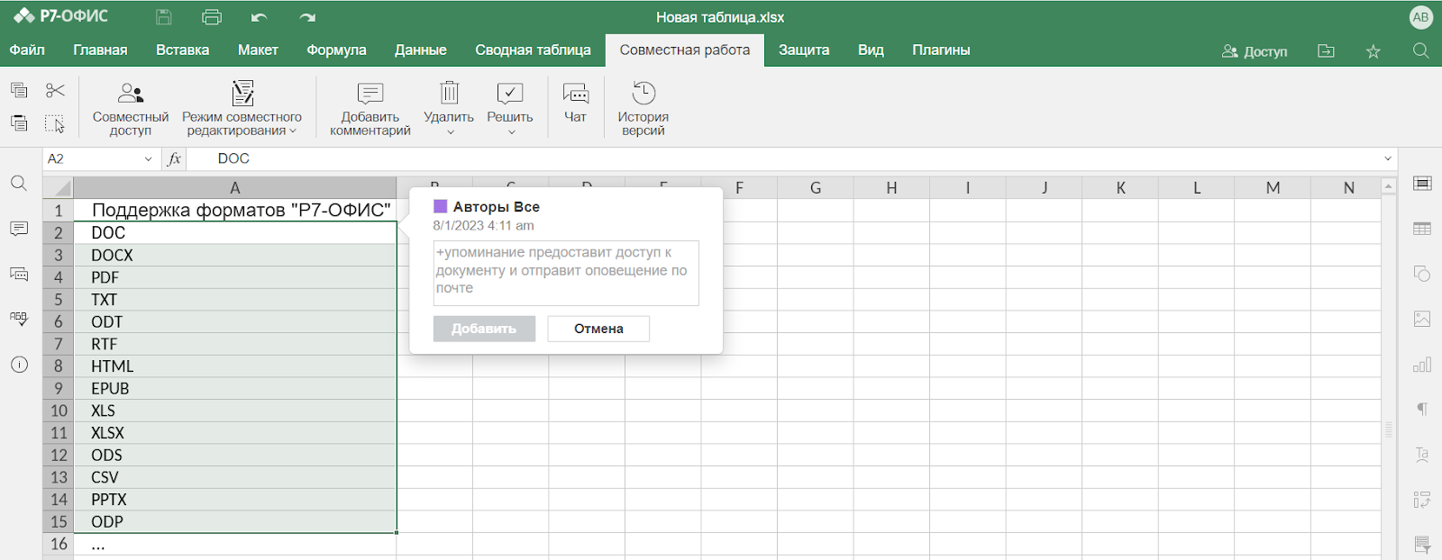Expand the formula bar
The width and height of the screenshot is (1442, 560).
tap(1388, 159)
